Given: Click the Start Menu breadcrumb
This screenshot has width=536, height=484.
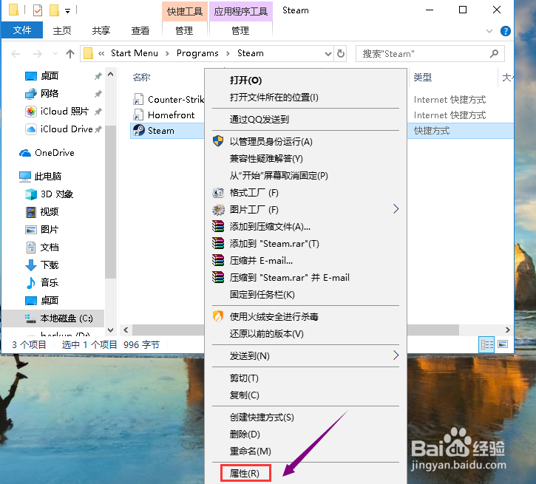Looking at the screenshot, I should click(135, 53).
